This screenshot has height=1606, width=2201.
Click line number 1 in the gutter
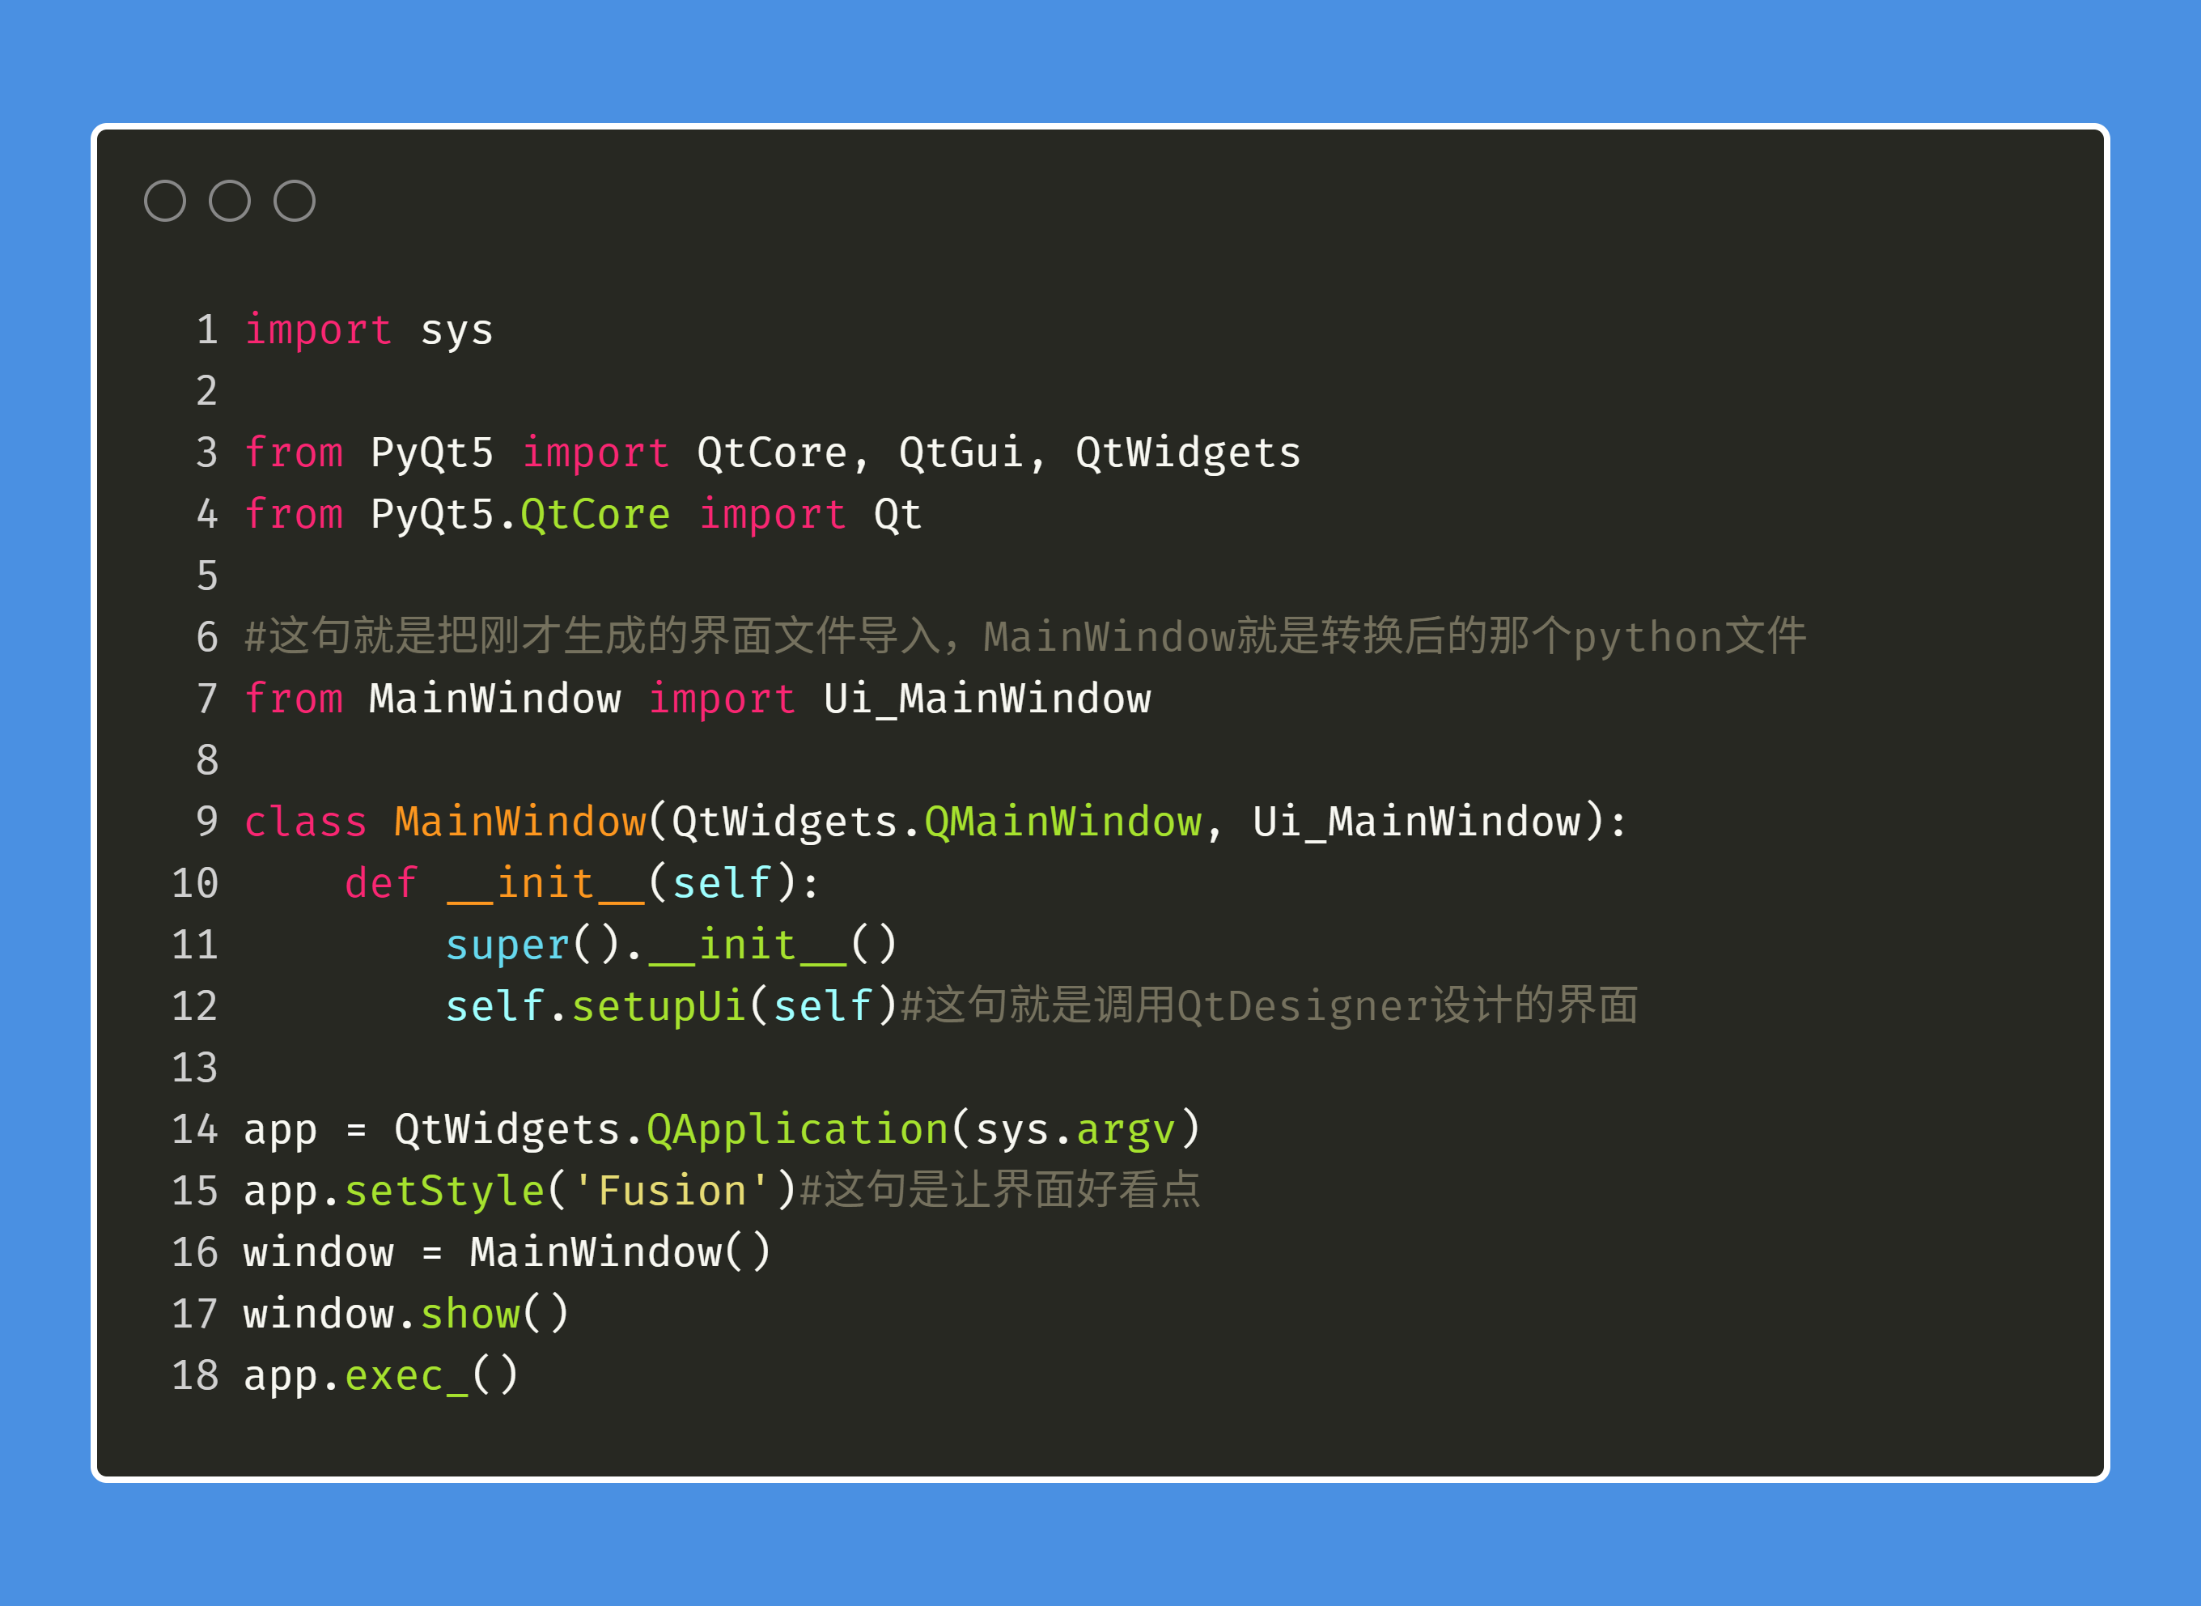coord(207,330)
